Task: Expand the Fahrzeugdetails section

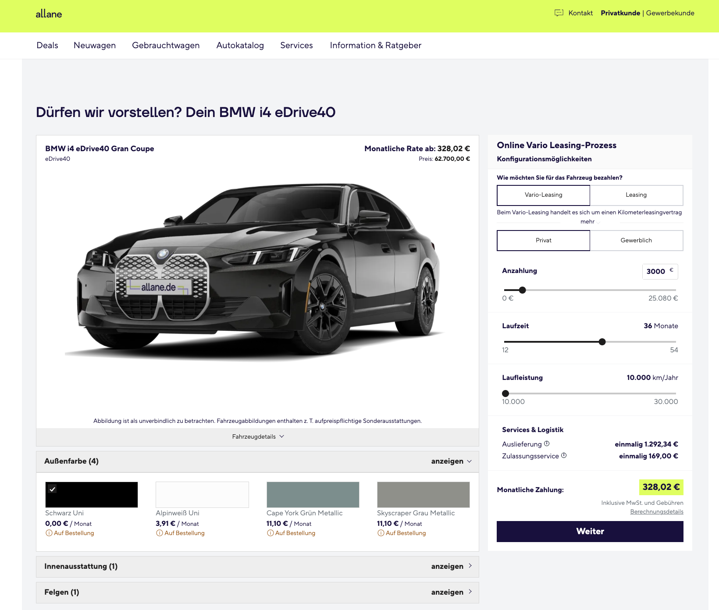Action: click(258, 437)
